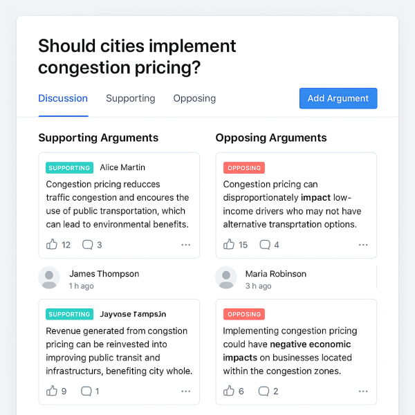415x415 pixels.
Task: Open comments on Alice Martin's argument
Action: [x=88, y=244]
